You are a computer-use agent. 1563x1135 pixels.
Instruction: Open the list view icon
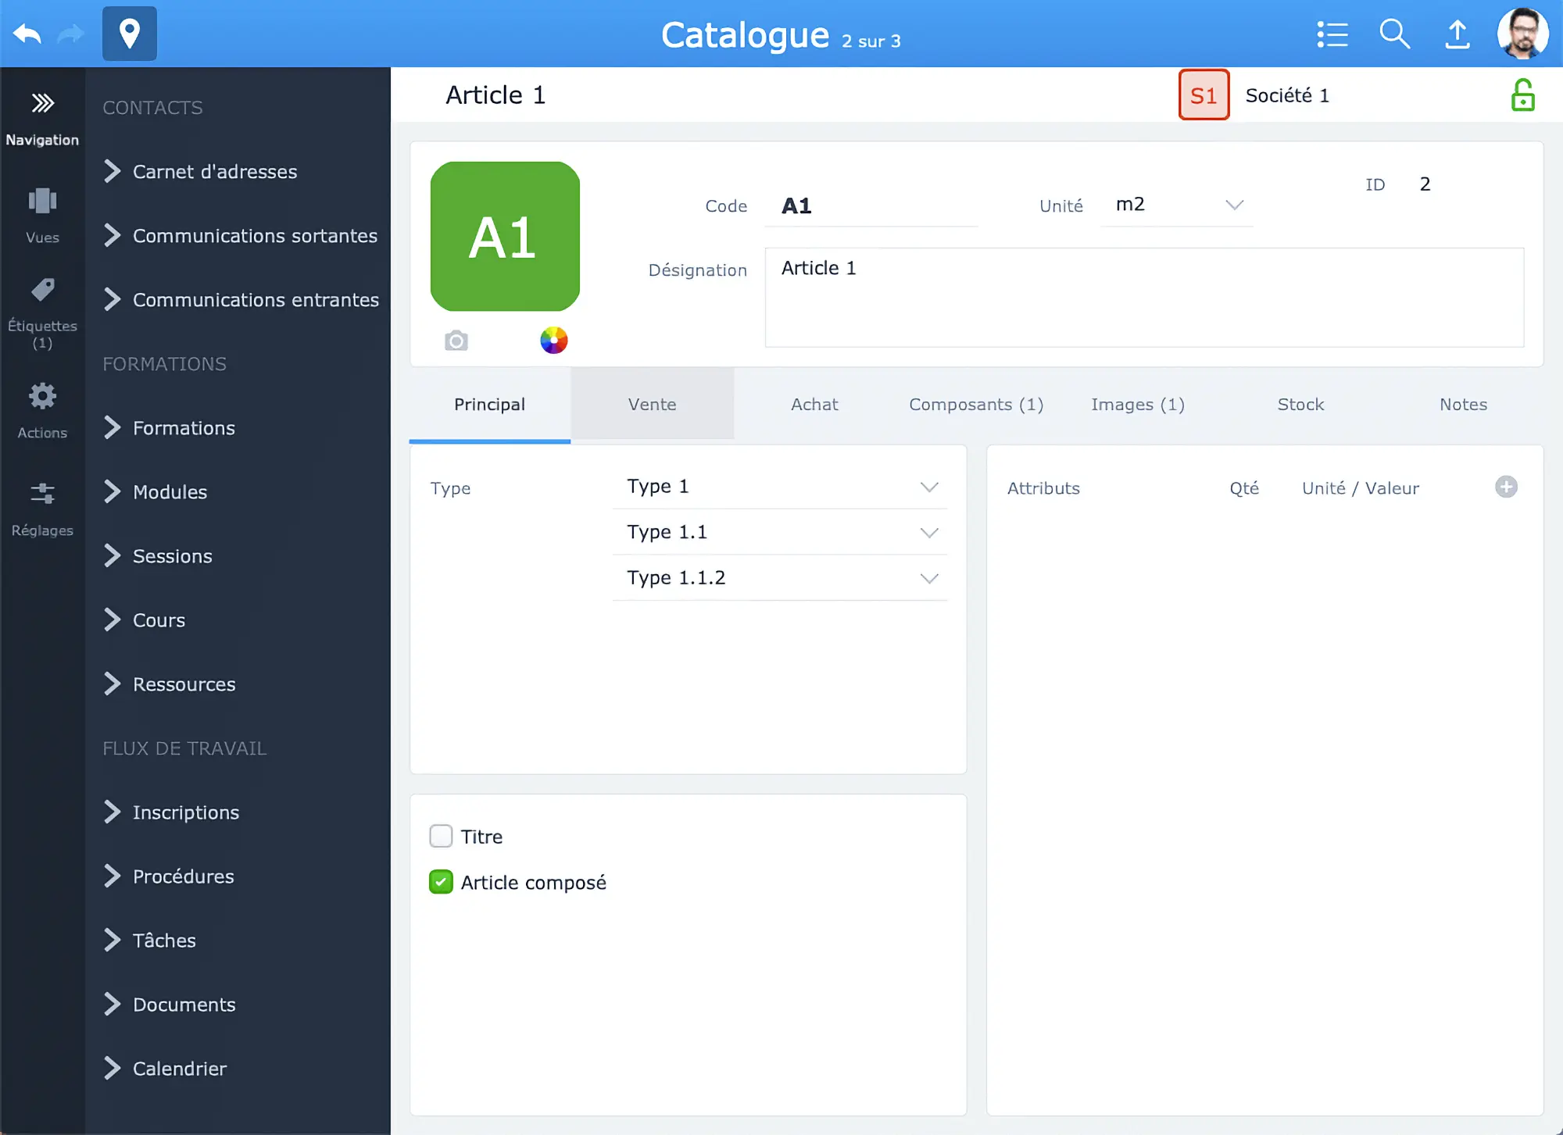click(1332, 34)
